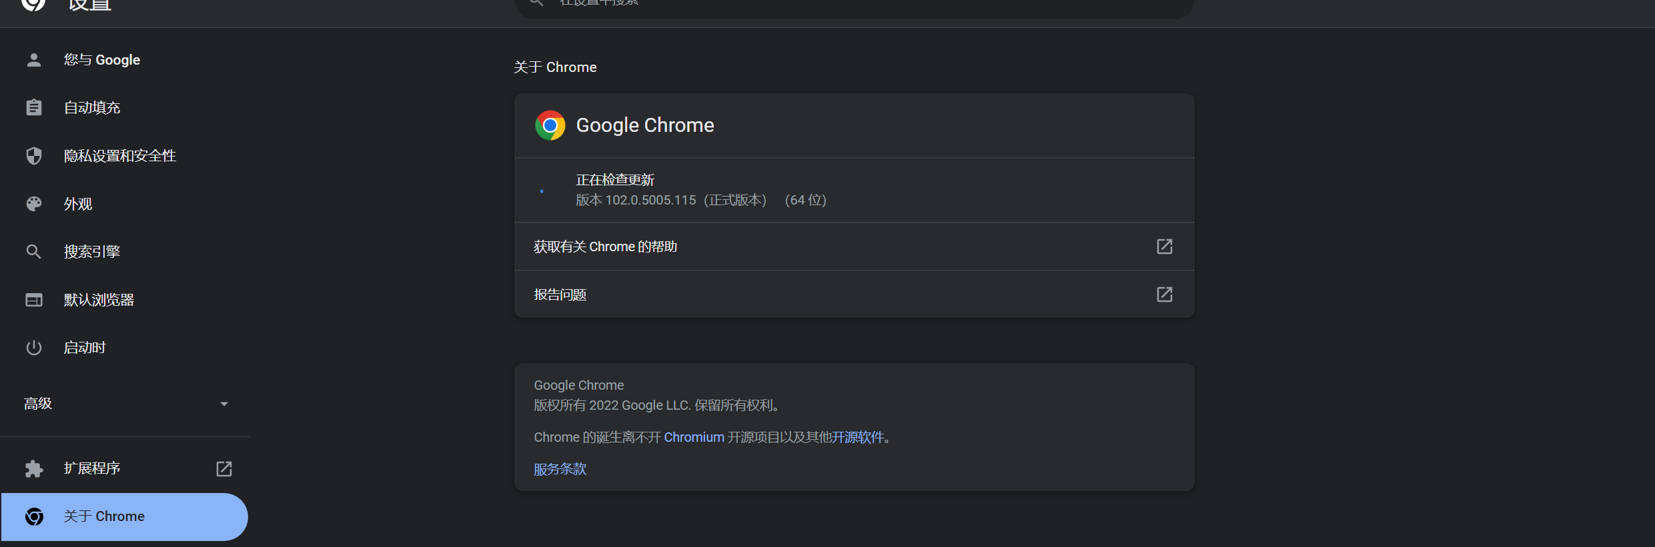The height and width of the screenshot is (547, 1655).
Task: Click the person icon beside 您与 Google
Action: click(34, 60)
